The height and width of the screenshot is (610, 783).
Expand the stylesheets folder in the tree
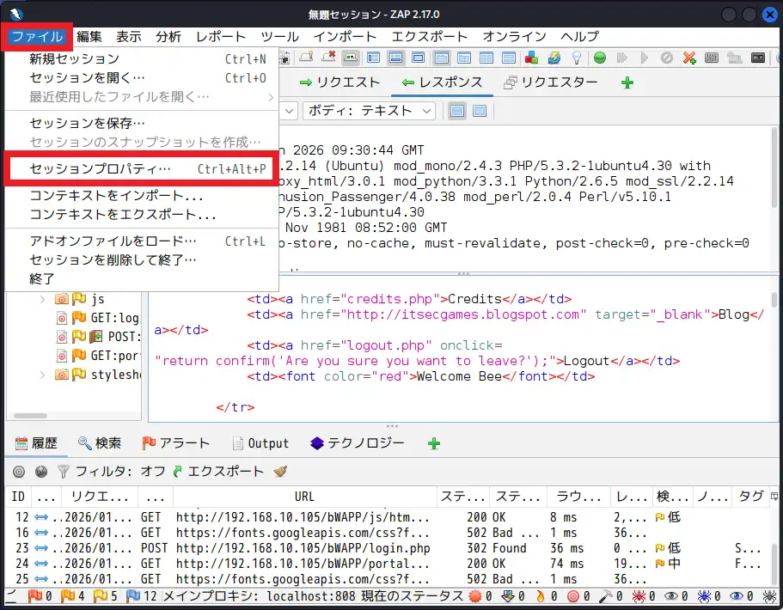[x=42, y=375]
